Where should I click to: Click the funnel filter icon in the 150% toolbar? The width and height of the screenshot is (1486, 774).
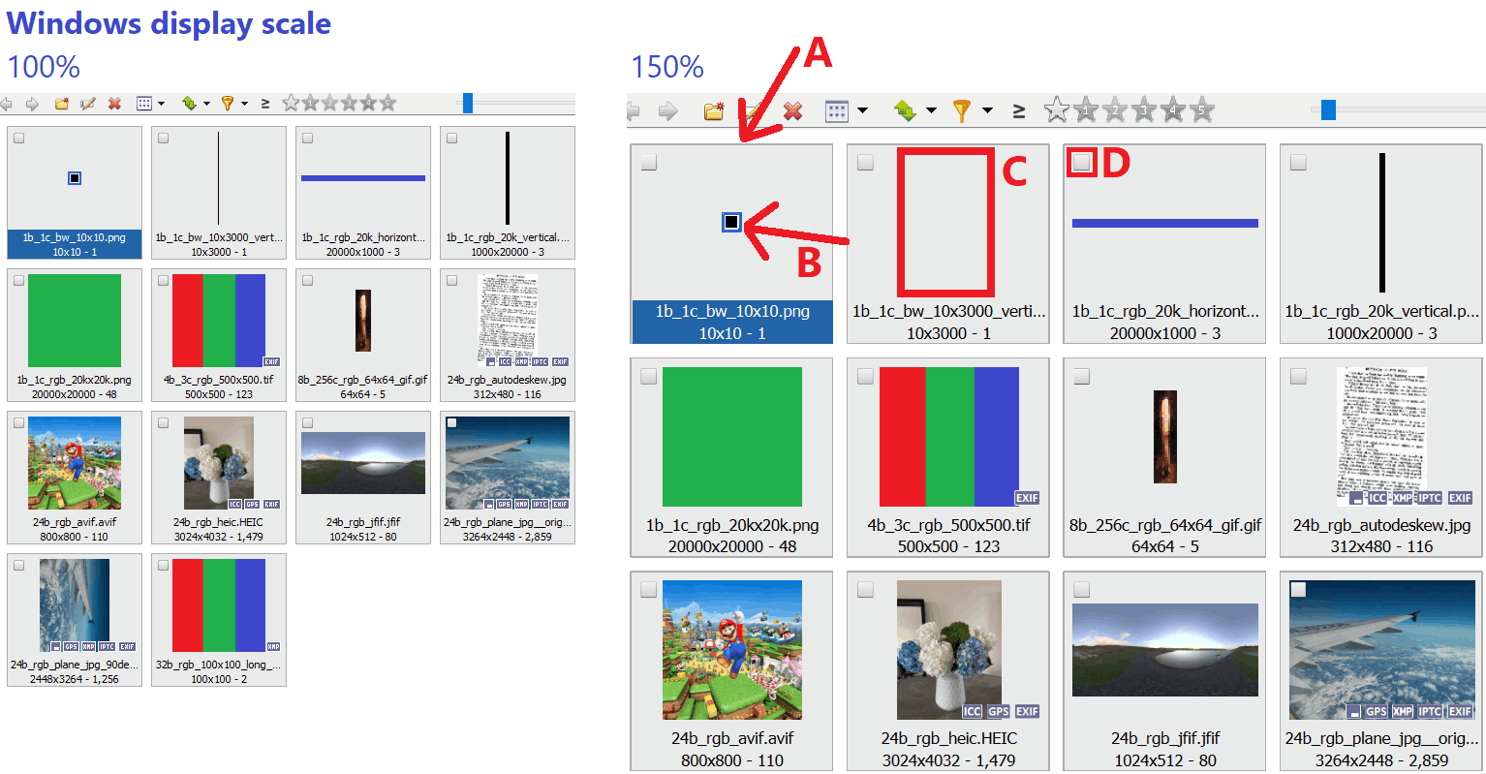pos(961,111)
